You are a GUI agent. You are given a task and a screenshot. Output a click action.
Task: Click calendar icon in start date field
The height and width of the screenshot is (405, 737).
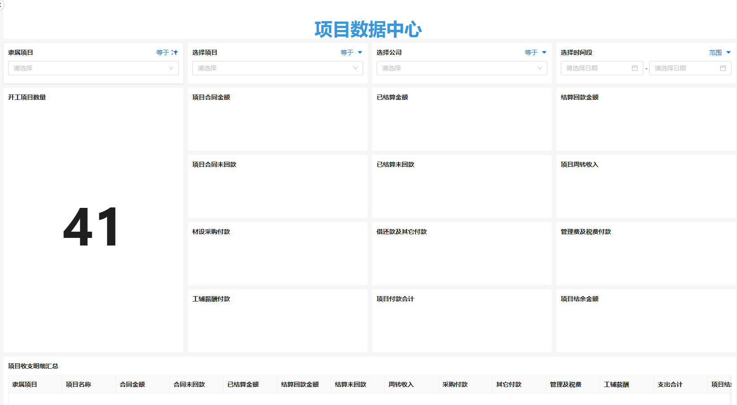click(634, 68)
